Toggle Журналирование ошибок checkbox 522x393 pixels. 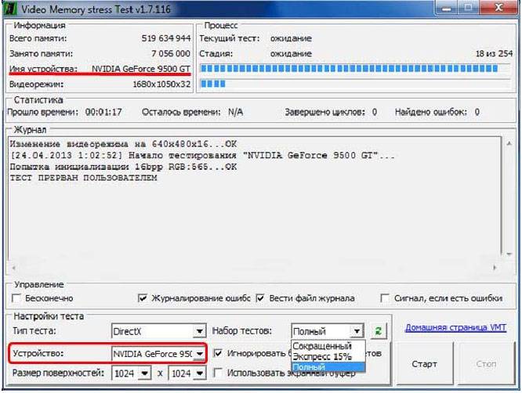pyautogui.click(x=143, y=298)
